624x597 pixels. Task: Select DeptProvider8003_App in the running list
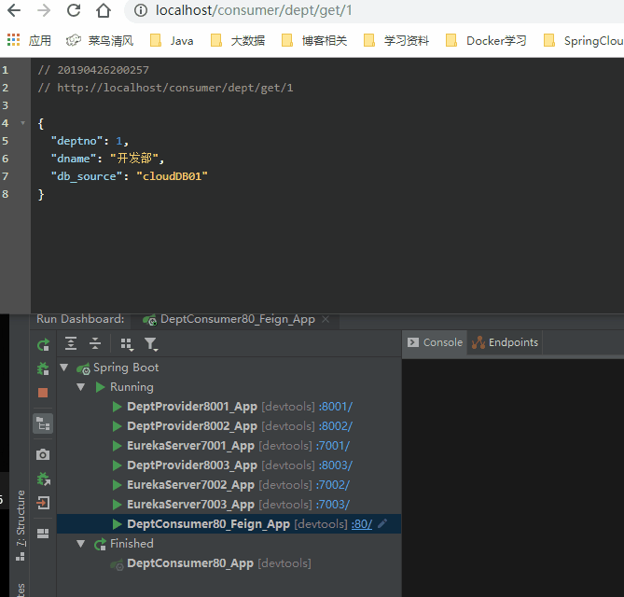point(192,465)
